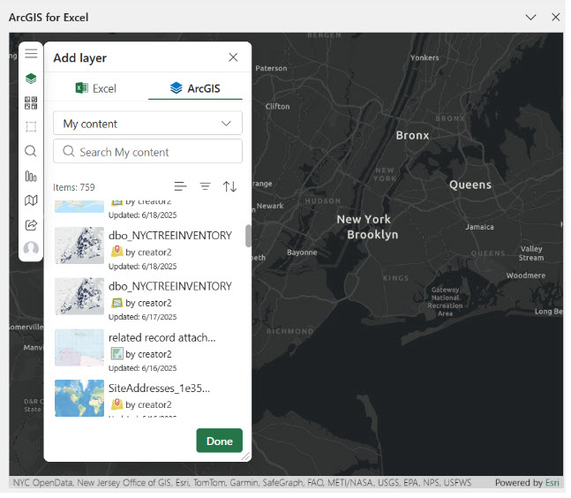Click the content list scrollbar handle

(x=248, y=236)
